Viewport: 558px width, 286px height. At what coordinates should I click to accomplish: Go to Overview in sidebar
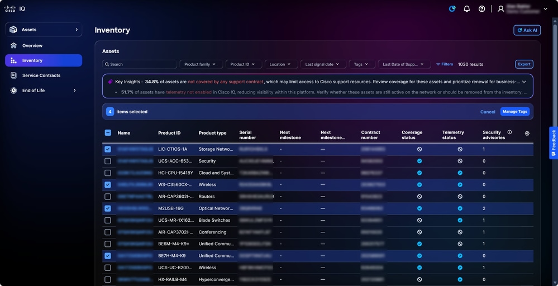click(x=44, y=46)
